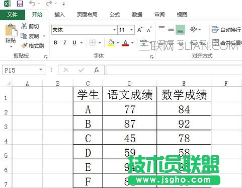Image resolution: width=242 pixels, height=188 pixels.
Task: Switch to the 视图 tab
Action: click(x=182, y=15)
